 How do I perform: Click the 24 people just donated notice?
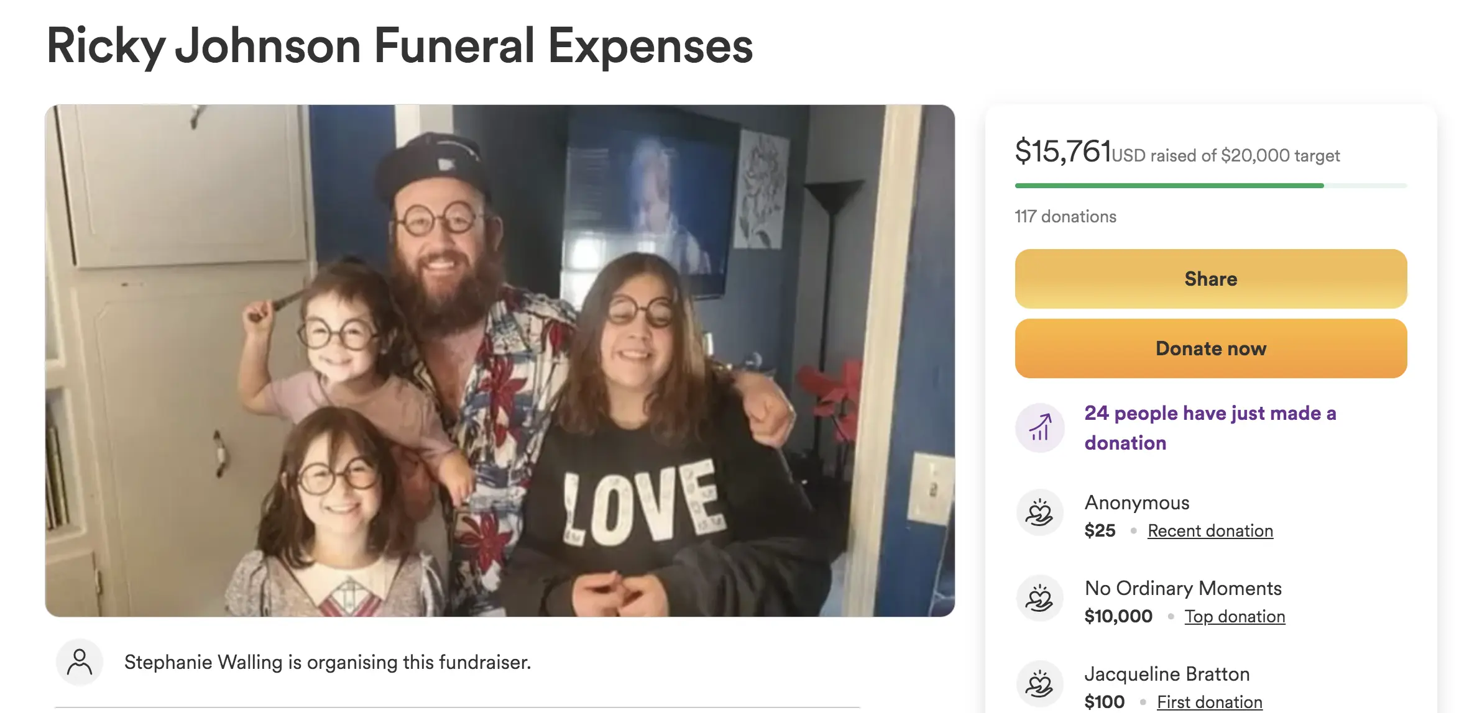1210,428
